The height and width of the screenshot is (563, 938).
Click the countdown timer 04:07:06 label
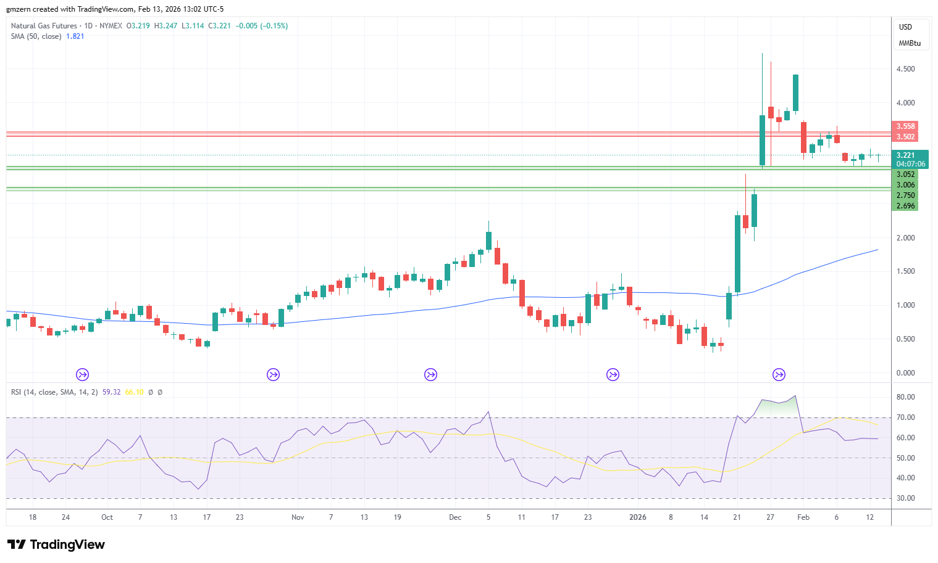point(911,164)
